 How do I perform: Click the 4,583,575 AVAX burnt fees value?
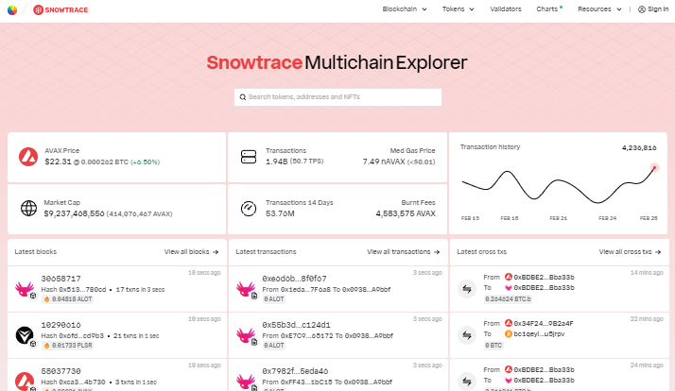tap(406, 213)
